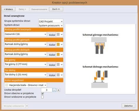Viewport: 139px width, 111px height.
Task: Expand the System drzwi combo box
Action: pyautogui.click(x=51, y=26)
